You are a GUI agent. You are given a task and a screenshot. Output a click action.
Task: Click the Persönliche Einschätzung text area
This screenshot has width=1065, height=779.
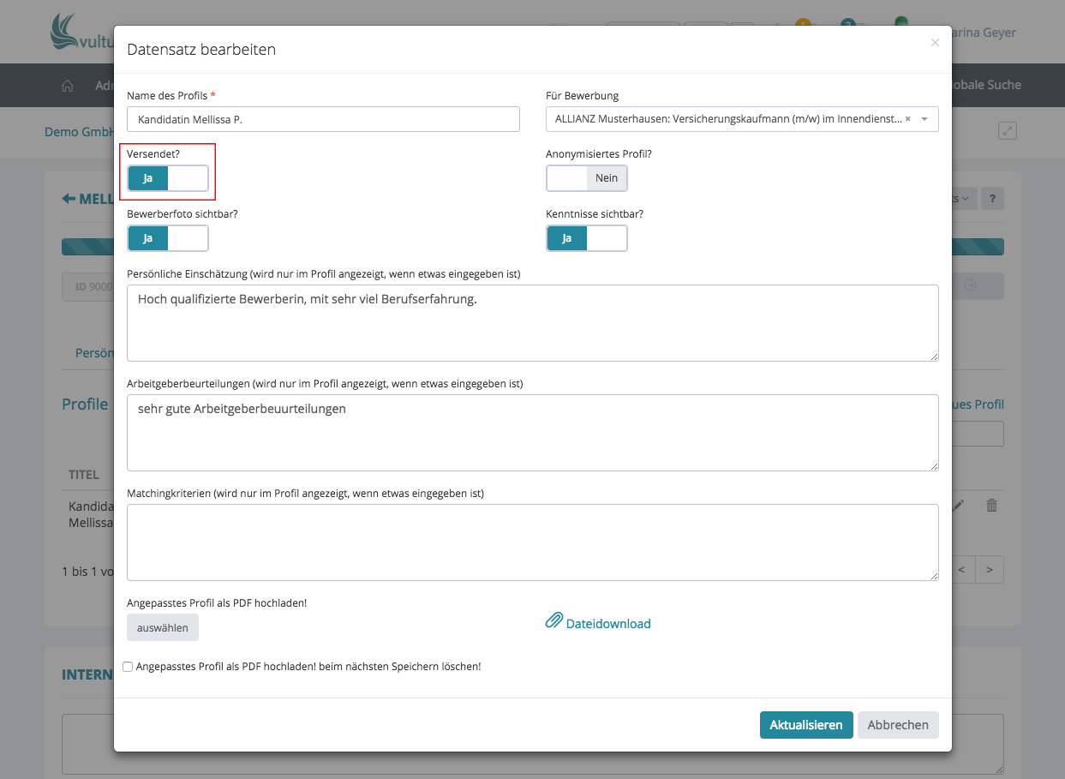point(532,323)
